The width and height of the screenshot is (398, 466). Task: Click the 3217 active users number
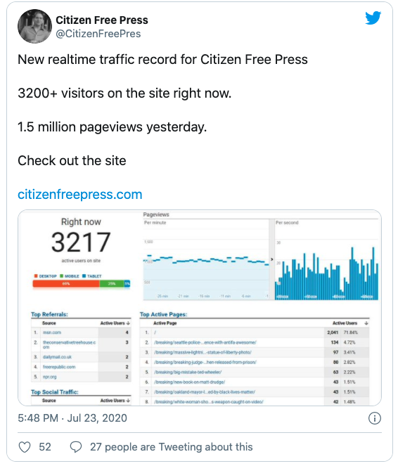81,242
